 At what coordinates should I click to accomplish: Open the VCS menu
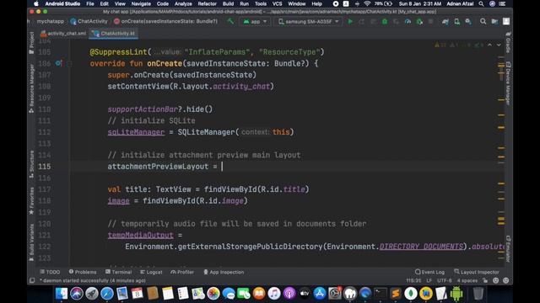pyautogui.click(x=278, y=3)
